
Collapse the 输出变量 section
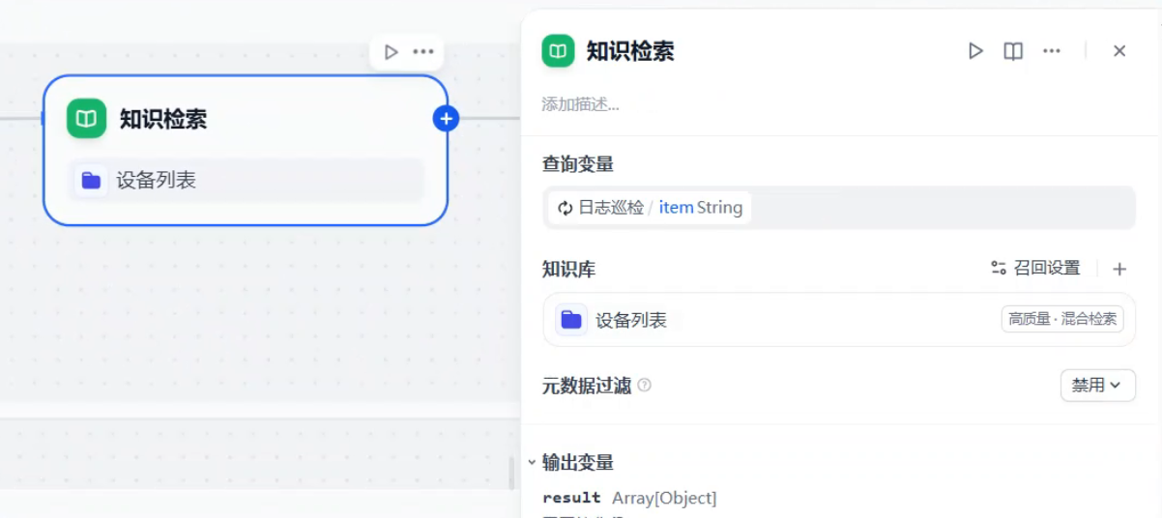point(533,463)
